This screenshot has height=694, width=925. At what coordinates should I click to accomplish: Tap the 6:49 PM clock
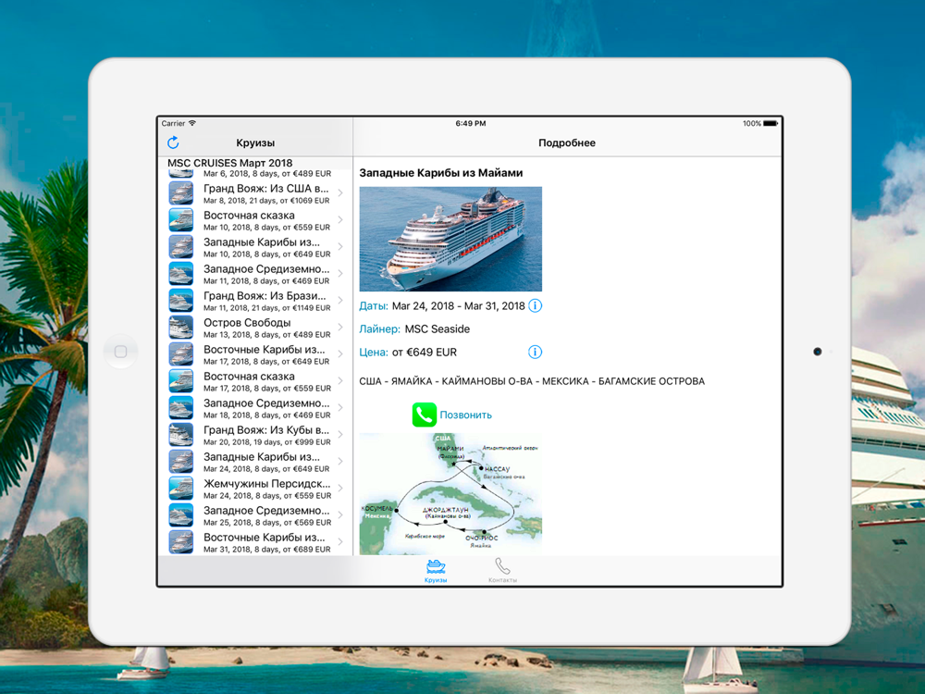tap(470, 123)
